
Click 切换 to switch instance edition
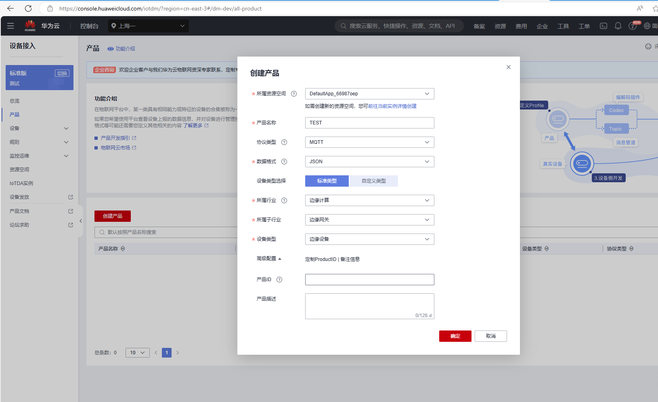[62, 73]
